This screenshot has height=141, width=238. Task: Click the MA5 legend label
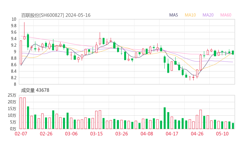[x=173, y=15]
